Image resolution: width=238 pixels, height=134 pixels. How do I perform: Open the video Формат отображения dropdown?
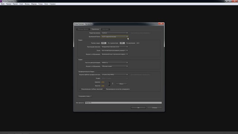pos(115,54)
